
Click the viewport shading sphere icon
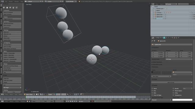pos(37,94)
